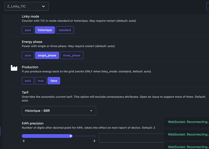Open the Tarif Historique - BBR dropdown

pyautogui.click(x=59, y=111)
